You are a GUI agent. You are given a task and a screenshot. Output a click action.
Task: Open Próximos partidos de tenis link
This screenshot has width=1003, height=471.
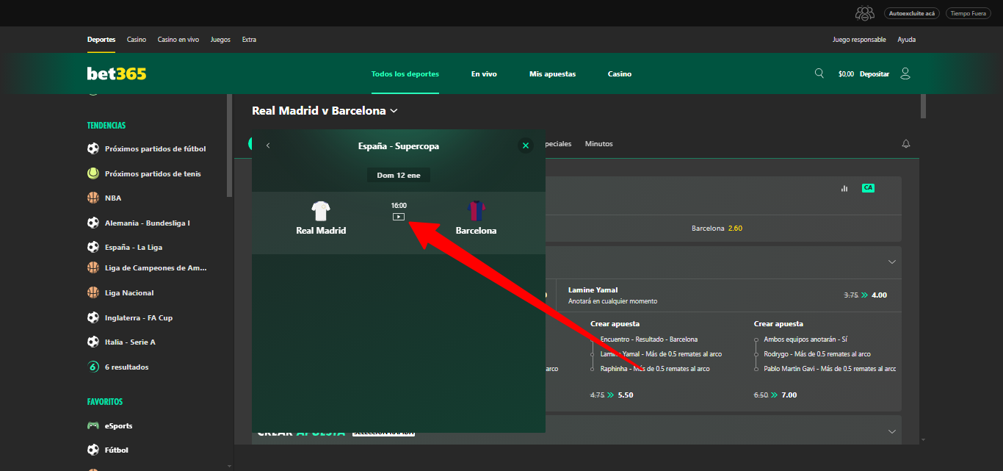[153, 173]
